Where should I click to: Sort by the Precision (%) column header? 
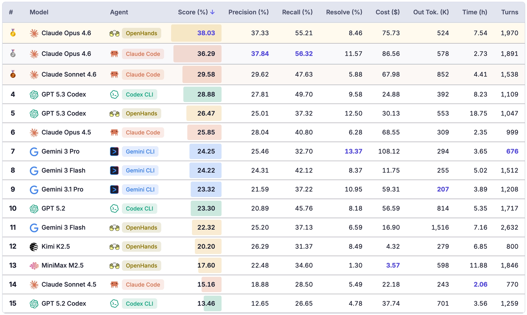pos(248,12)
